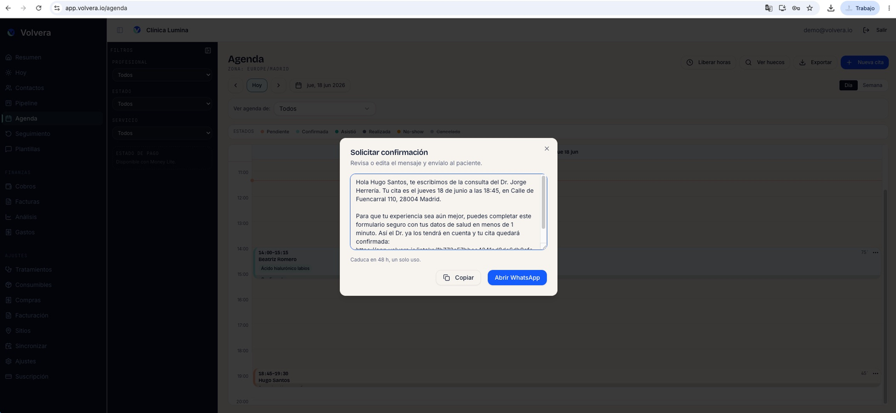
Task: Click the Análisis chart icon
Action: [x=8, y=217]
